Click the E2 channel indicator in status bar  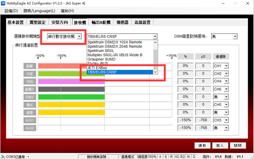coord(183,157)
